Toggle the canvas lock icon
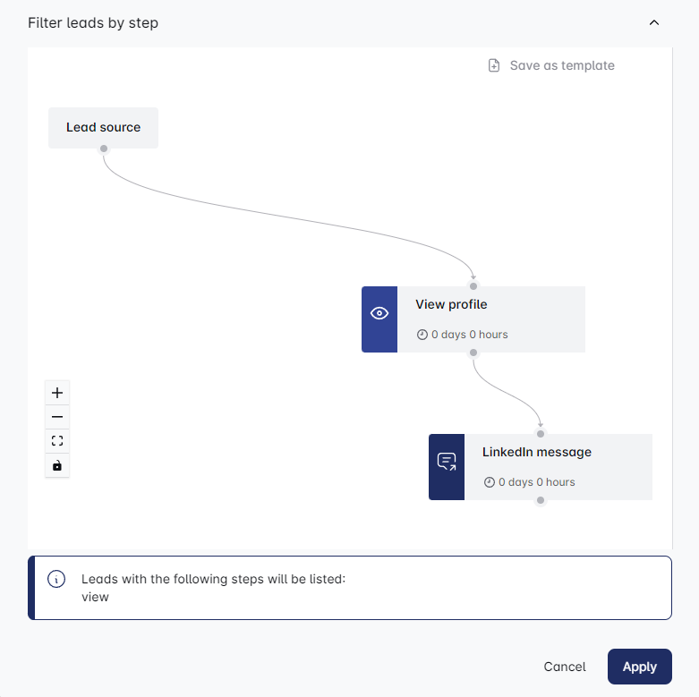This screenshot has height=697, width=699. (x=57, y=465)
